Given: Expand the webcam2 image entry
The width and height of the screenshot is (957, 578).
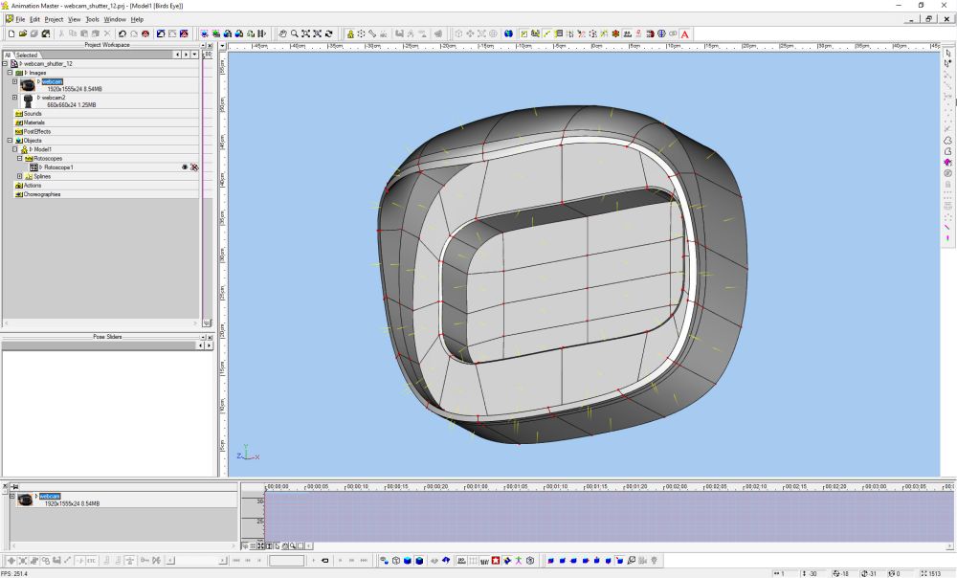Looking at the screenshot, I should (14, 98).
